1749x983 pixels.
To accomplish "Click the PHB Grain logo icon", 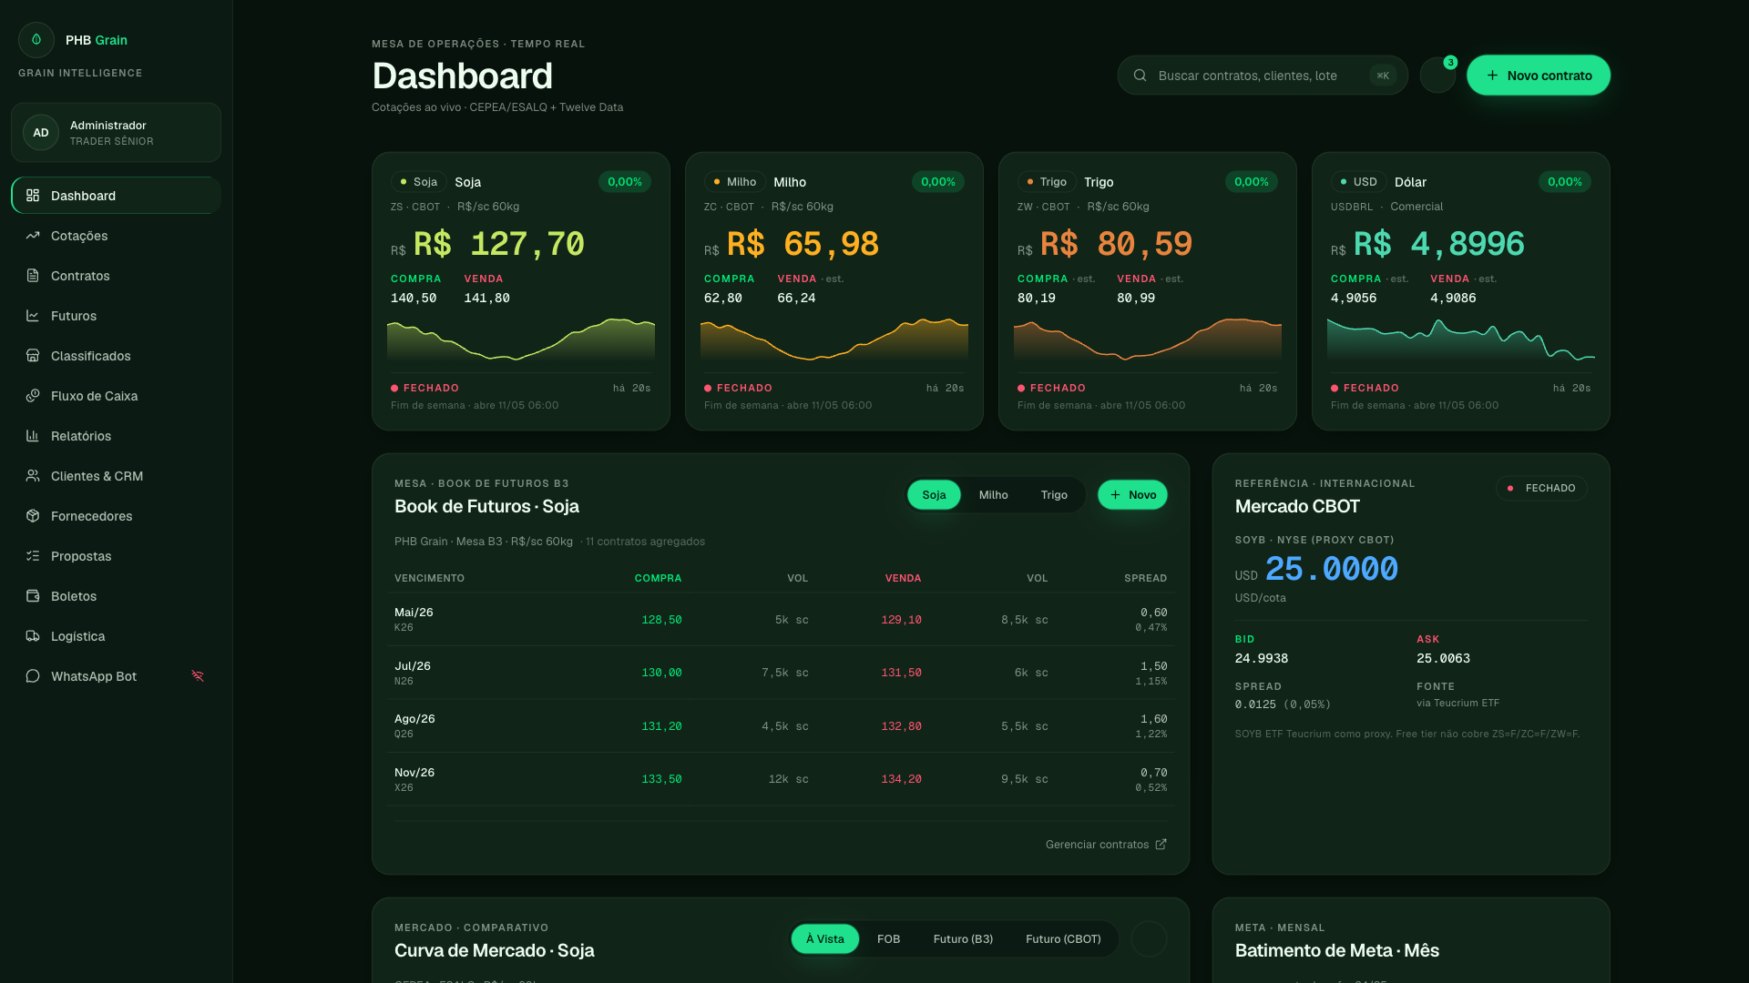I will coord(36,40).
